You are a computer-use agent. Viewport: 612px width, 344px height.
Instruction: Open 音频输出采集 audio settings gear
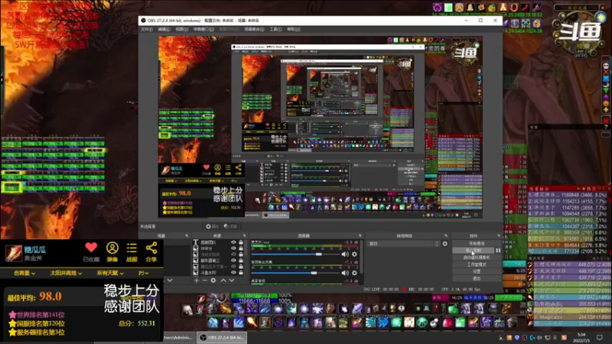click(354, 273)
